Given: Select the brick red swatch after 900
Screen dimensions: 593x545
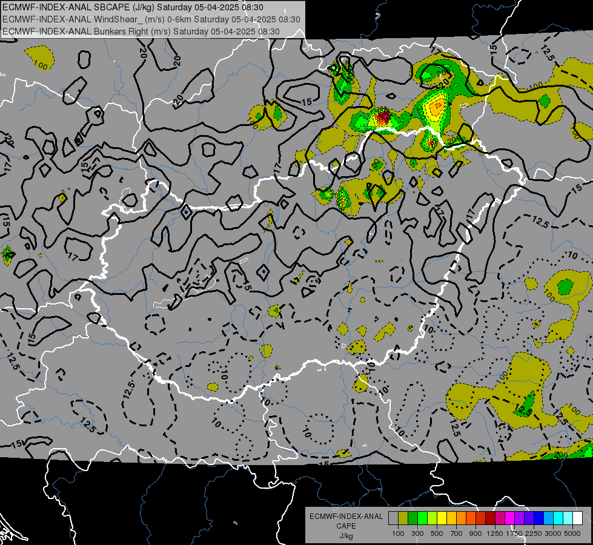Looking at the screenshot, I should 481,518.
